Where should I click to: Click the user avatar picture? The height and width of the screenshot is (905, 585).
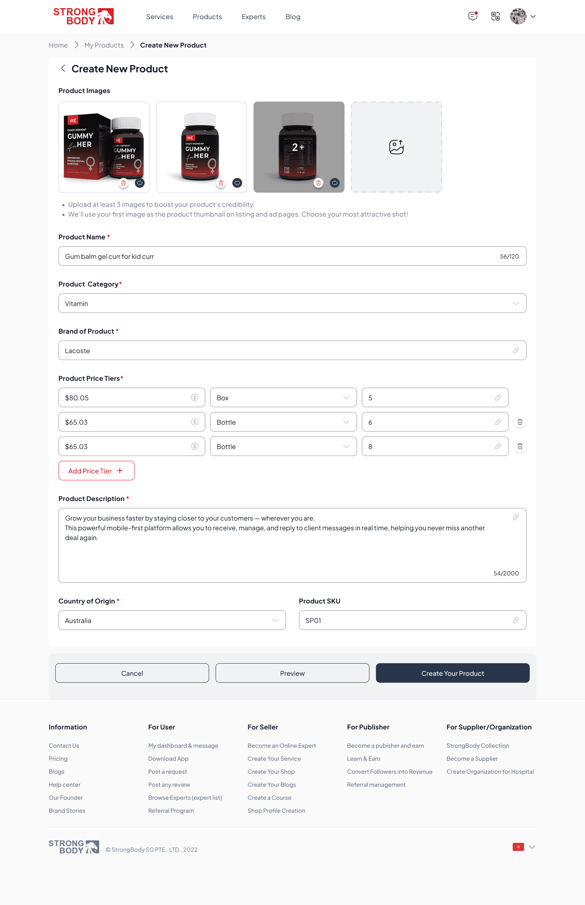click(518, 16)
